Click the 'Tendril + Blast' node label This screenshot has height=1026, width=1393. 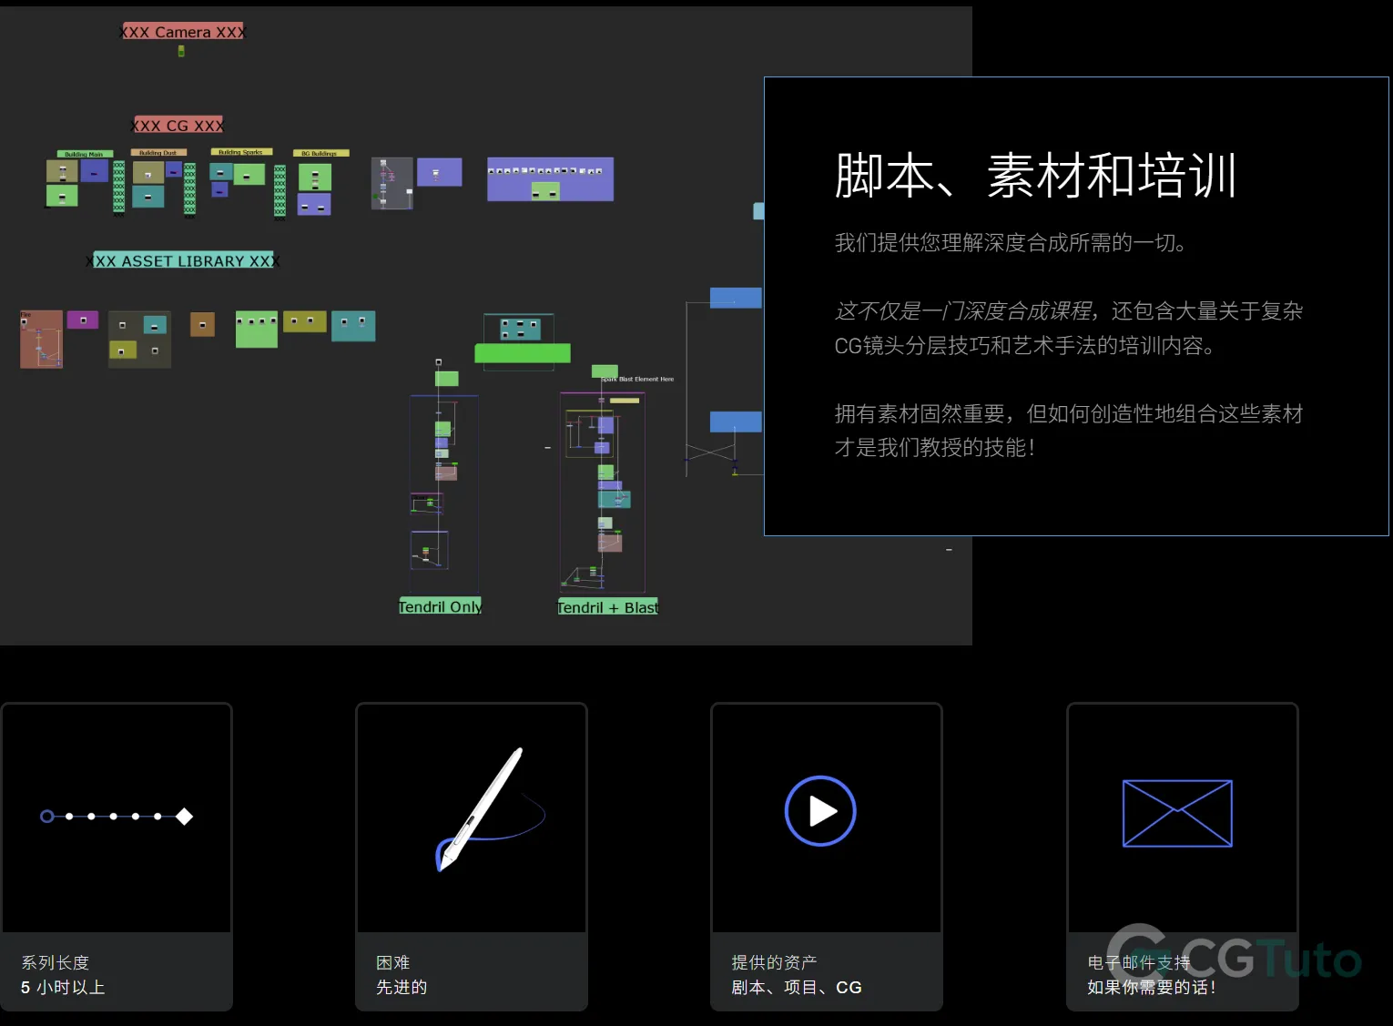[607, 607]
